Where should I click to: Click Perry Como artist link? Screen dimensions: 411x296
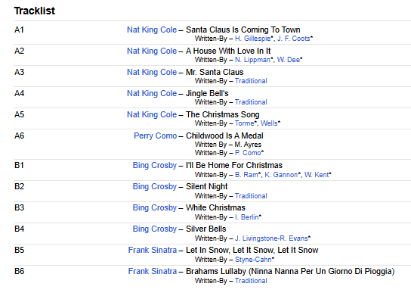click(x=155, y=136)
